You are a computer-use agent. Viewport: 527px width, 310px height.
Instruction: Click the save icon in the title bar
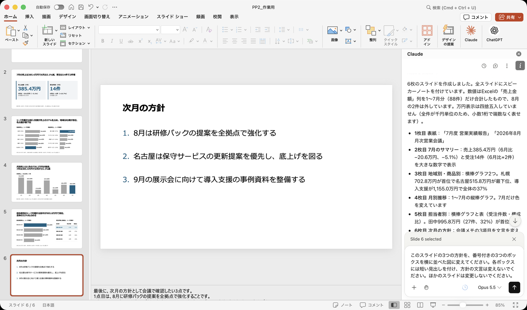(81, 7)
